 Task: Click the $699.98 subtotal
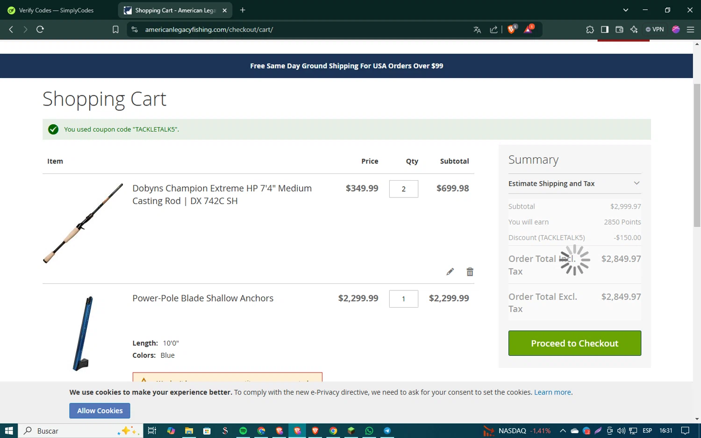tap(452, 188)
